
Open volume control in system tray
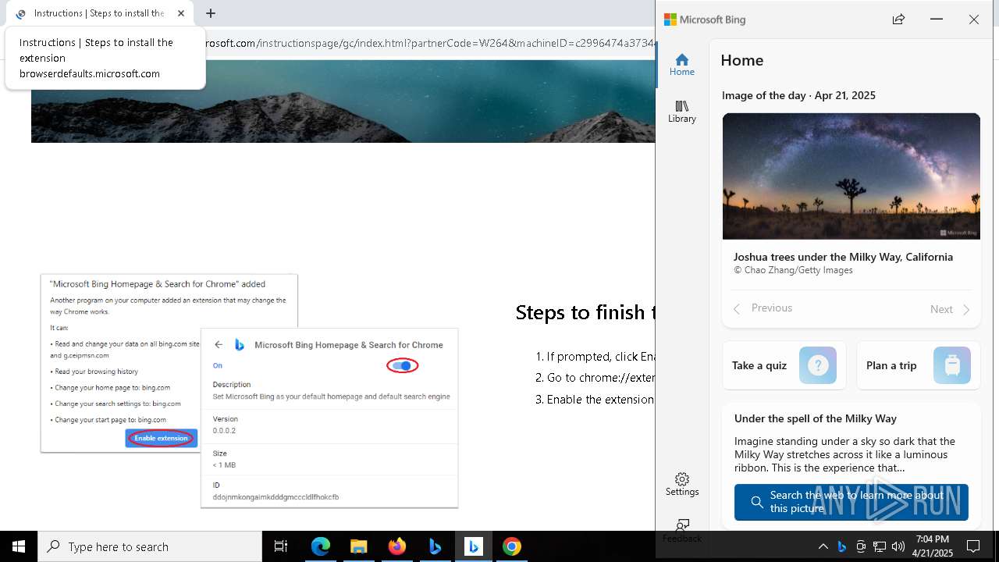click(898, 546)
